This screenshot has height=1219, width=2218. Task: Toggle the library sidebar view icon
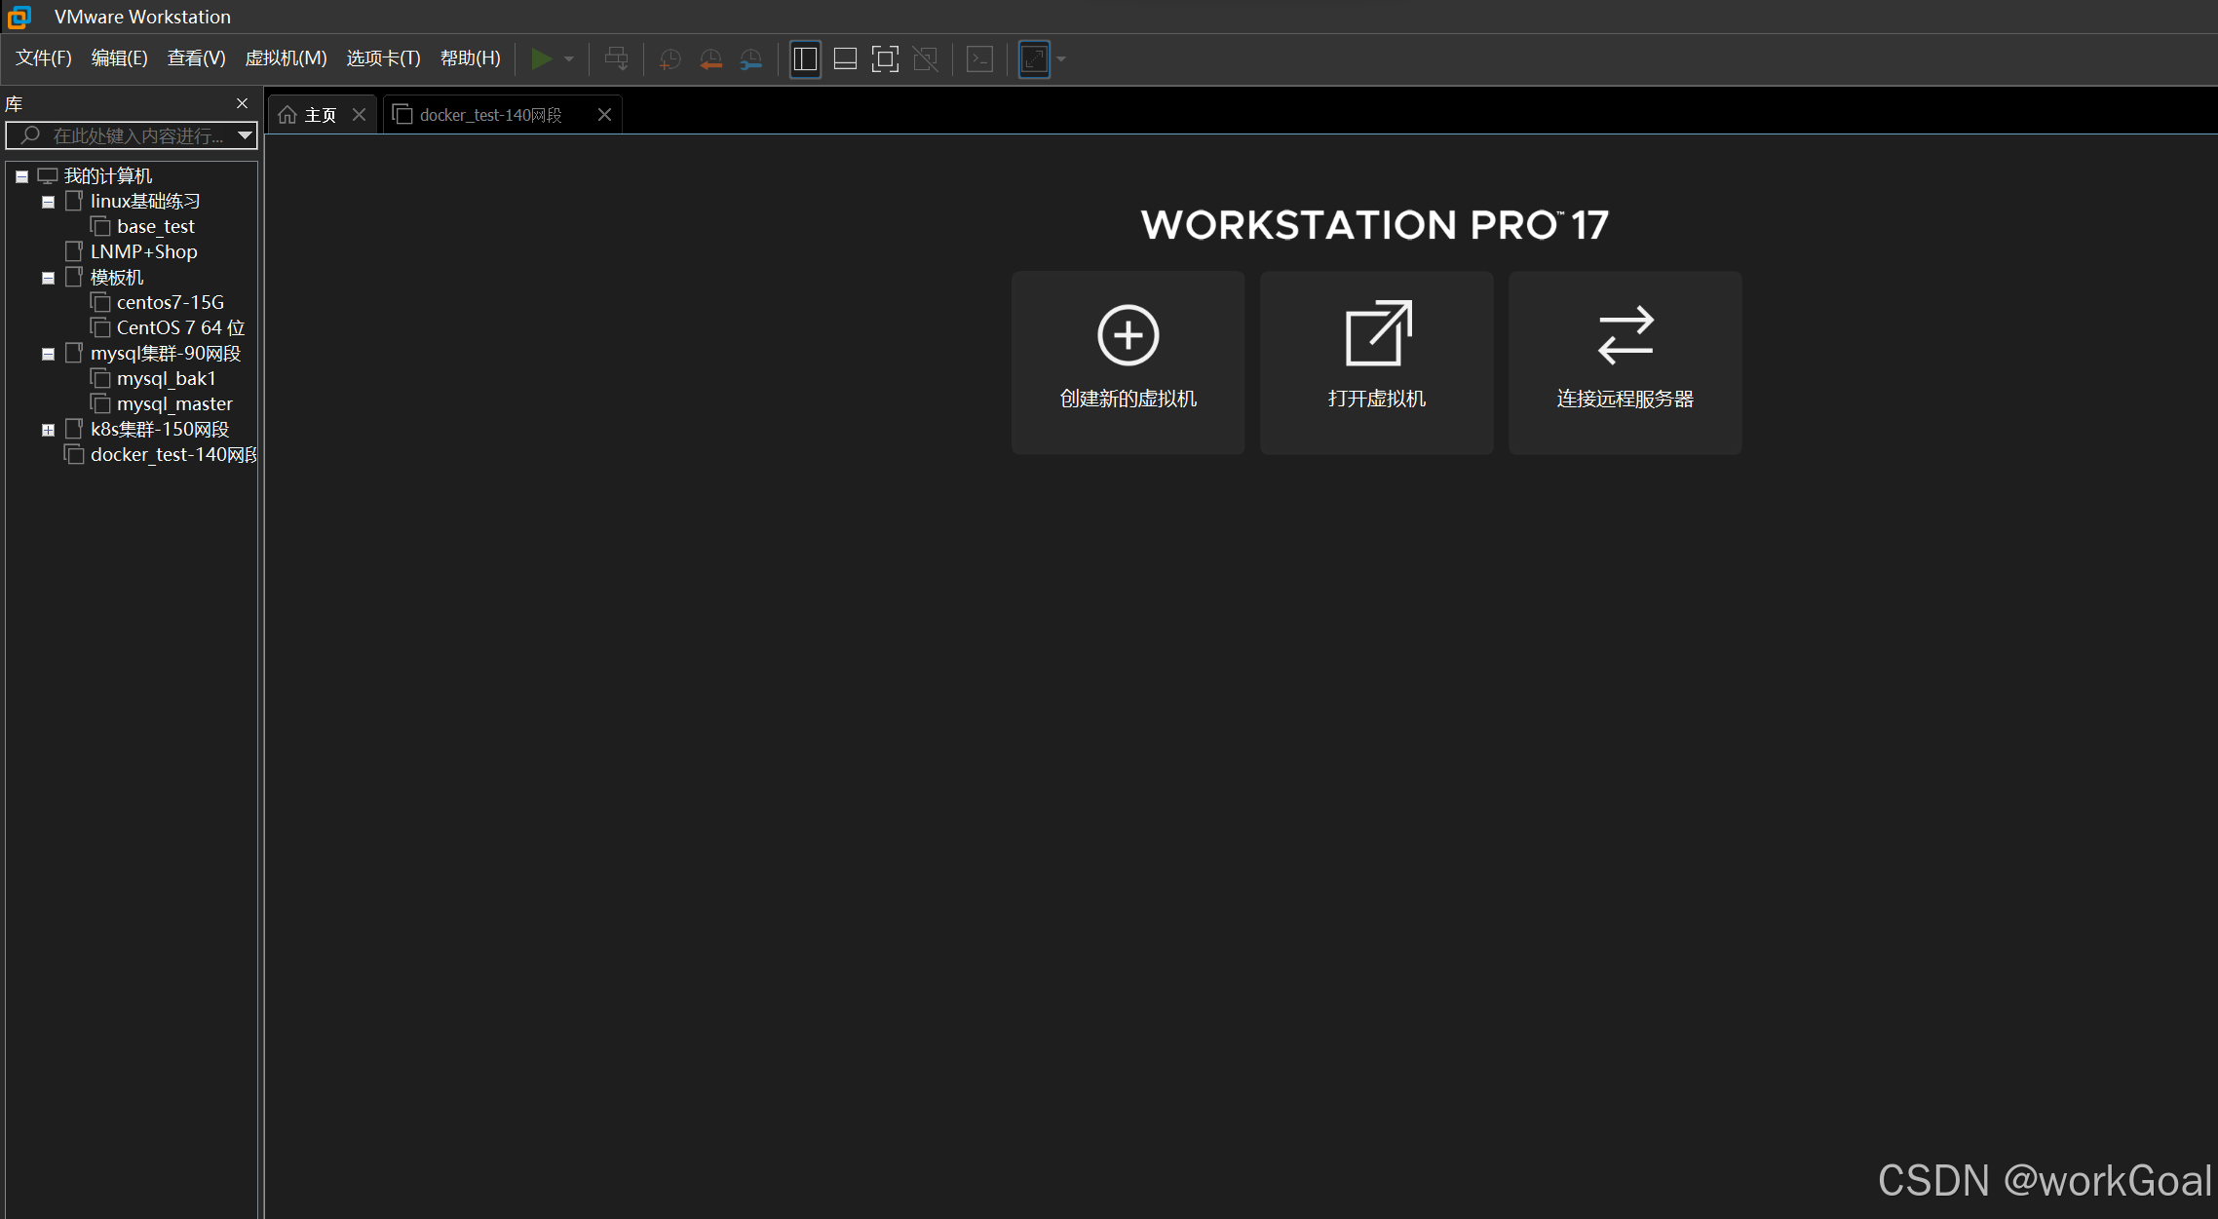pos(805,59)
